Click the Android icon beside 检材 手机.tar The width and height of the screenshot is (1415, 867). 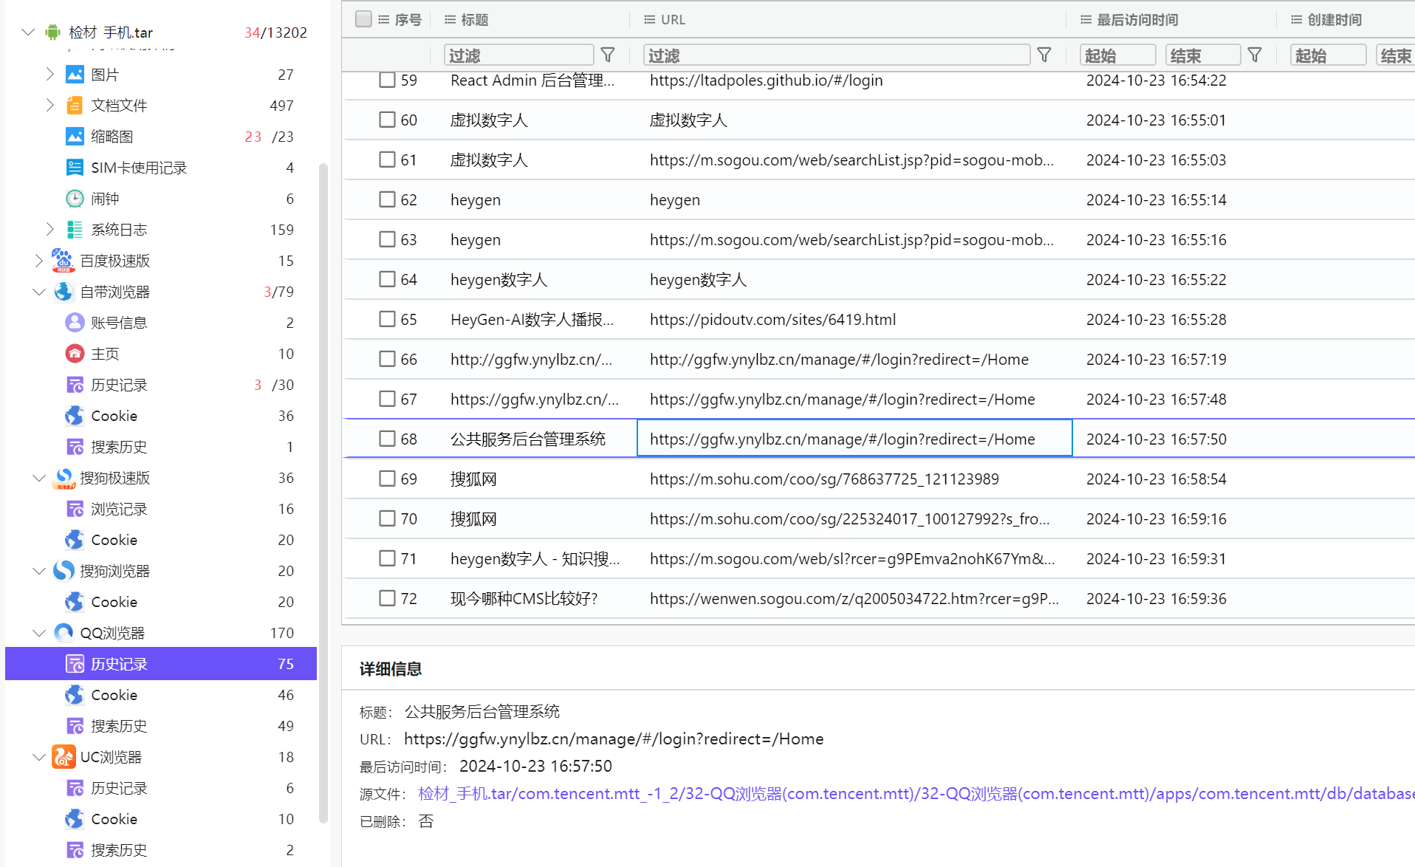coord(52,32)
